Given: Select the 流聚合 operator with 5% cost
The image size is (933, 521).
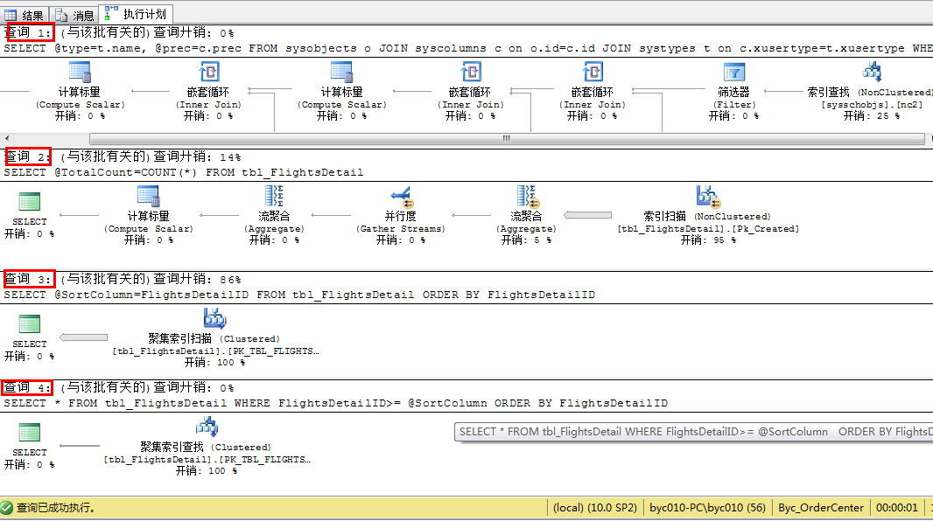Looking at the screenshot, I should point(526,196).
